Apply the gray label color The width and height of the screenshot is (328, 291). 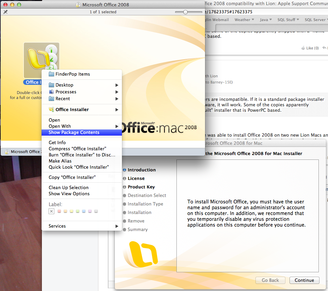pyautogui.click(x=96, y=211)
